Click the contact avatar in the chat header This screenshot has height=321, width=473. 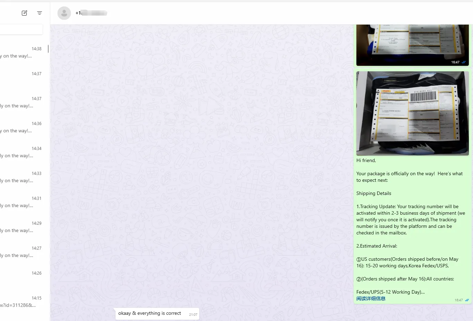click(64, 13)
